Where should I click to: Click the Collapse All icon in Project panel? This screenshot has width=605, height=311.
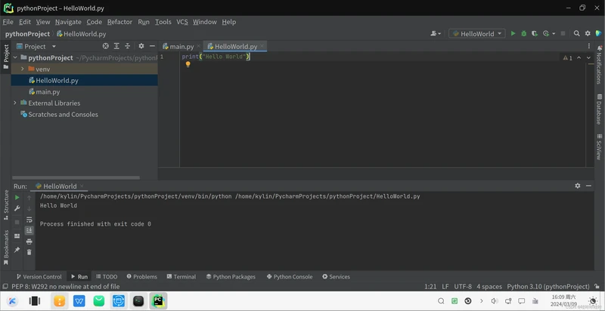click(x=128, y=46)
